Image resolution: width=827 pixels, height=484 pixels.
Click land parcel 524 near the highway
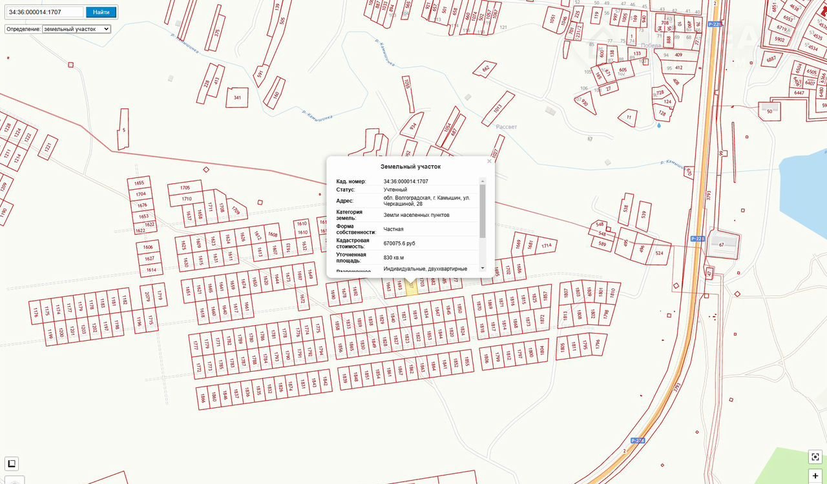pos(659,252)
